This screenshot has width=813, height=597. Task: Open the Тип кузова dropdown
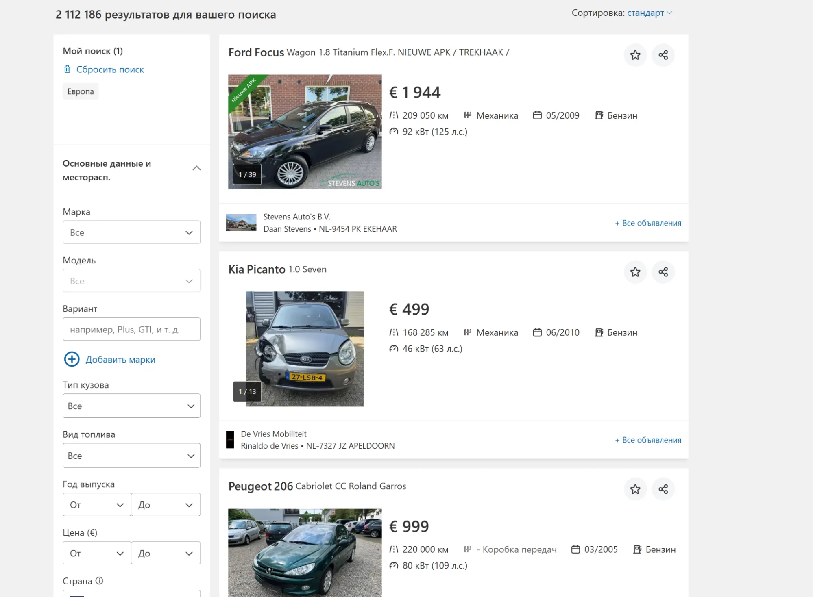pos(131,406)
